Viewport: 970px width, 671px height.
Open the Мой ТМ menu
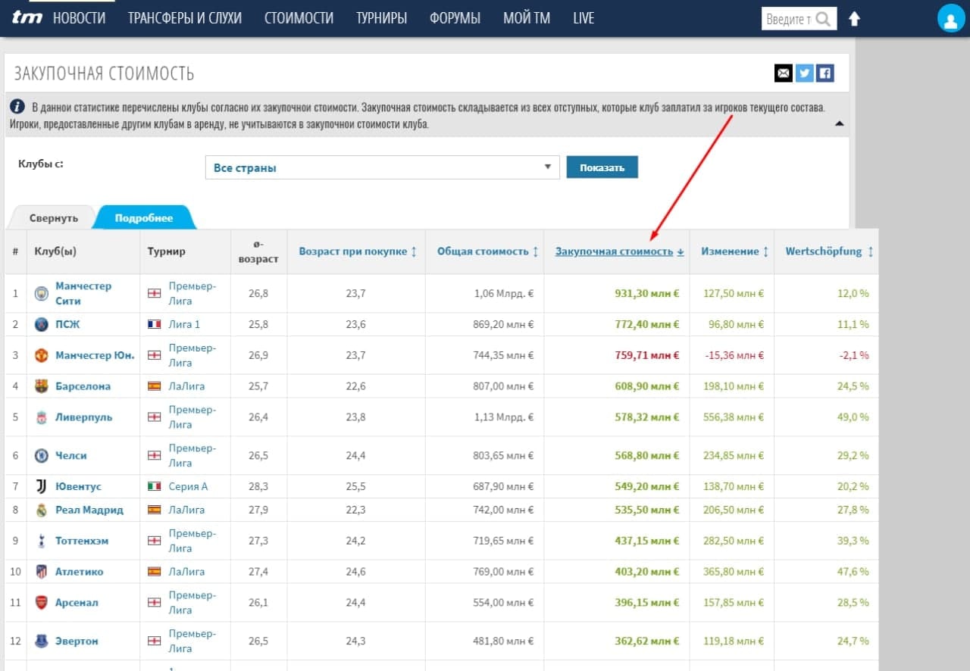(x=527, y=18)
